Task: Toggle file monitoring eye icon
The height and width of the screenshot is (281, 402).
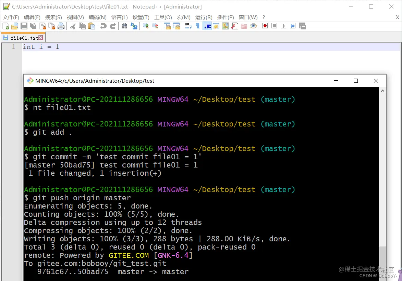Action: tap(253, 26)
